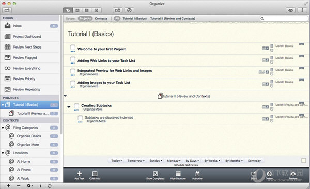
Task: Open Review Everything view
Action: tap(29, 68)
